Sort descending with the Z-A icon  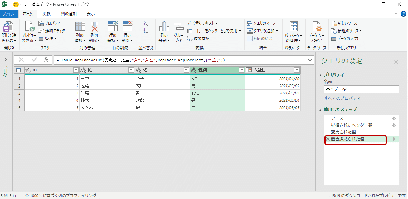tap(146, 31)
